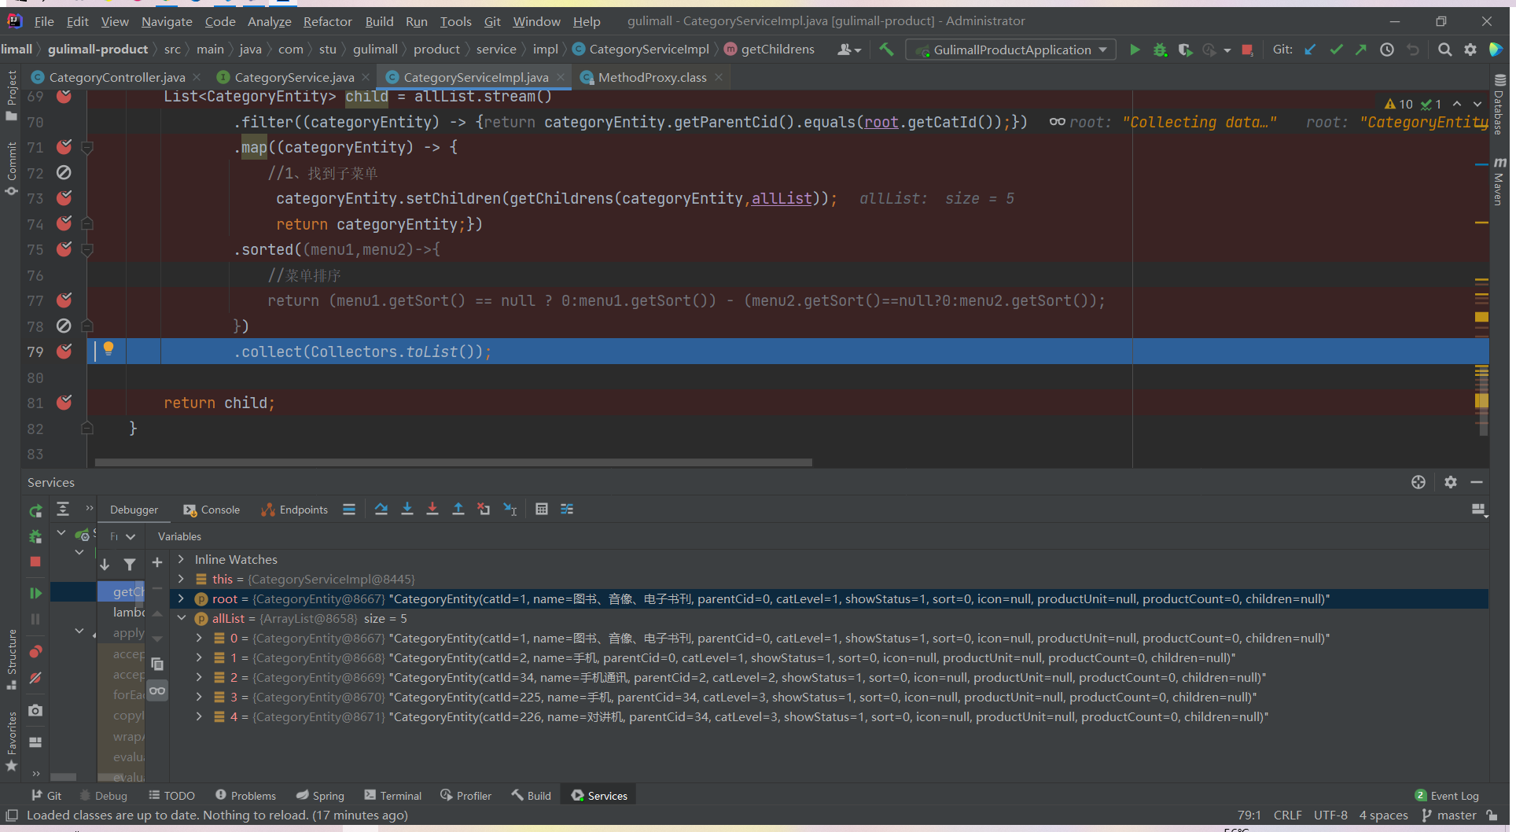
Task: Click editor horizontal scrollbar
Action: (453, 462)
